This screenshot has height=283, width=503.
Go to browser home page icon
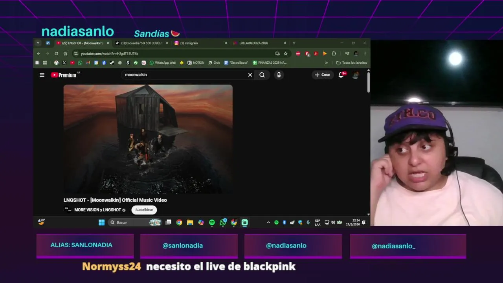[x=65, y=53]
